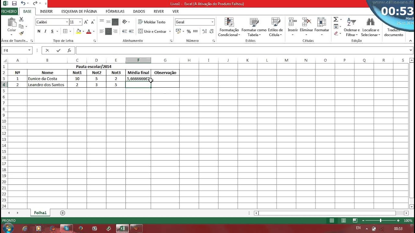Click the Copy icon
This screenshot has width=415, height=233.
[x=21, y=27]
